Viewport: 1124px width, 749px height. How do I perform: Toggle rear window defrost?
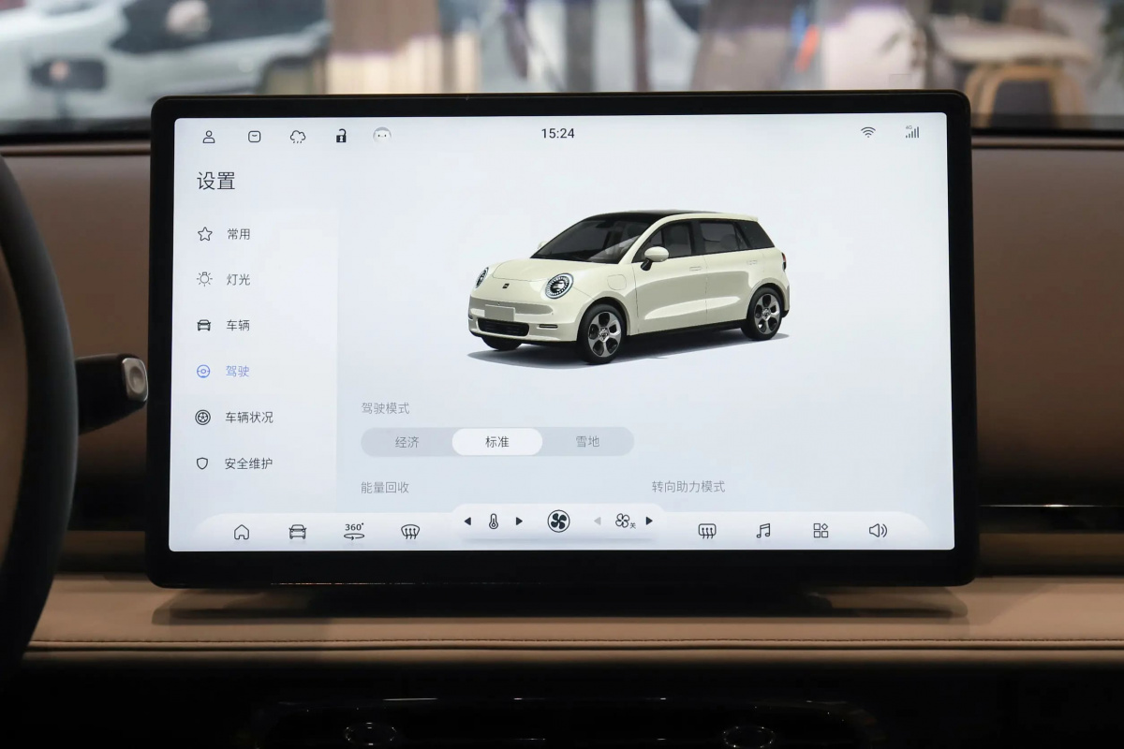click(707, 532)
